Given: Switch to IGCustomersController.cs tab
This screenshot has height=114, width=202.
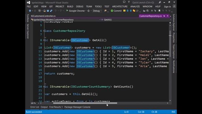Looking at the screenshot, I should (x=43, y=16).
